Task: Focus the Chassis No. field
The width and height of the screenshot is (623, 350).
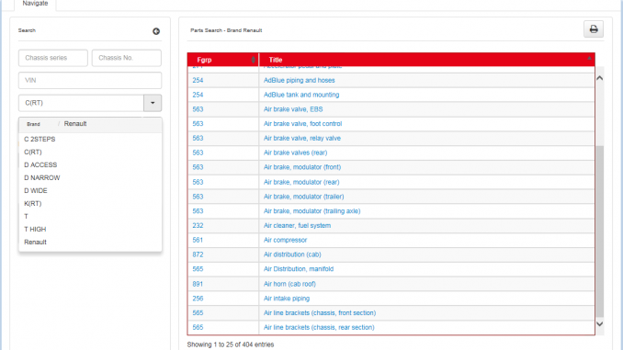Action: coord(127,58)
